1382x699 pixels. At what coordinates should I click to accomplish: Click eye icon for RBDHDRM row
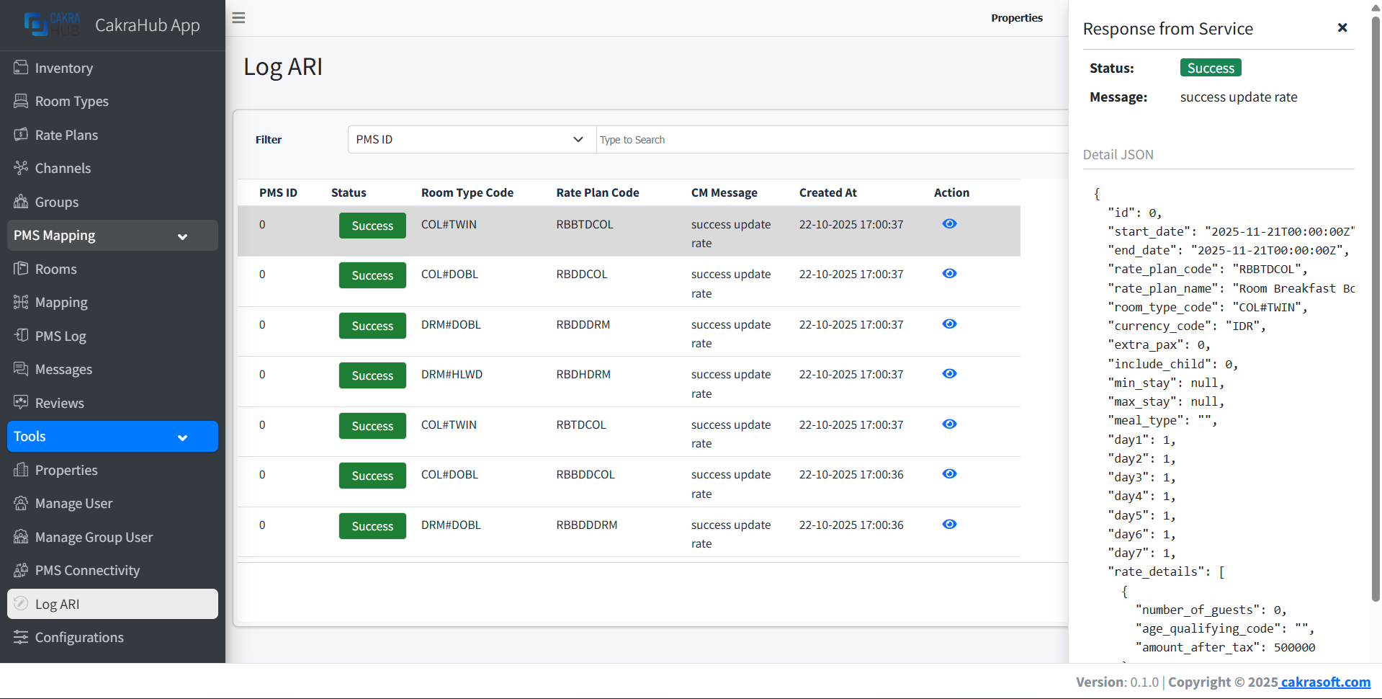949,374
